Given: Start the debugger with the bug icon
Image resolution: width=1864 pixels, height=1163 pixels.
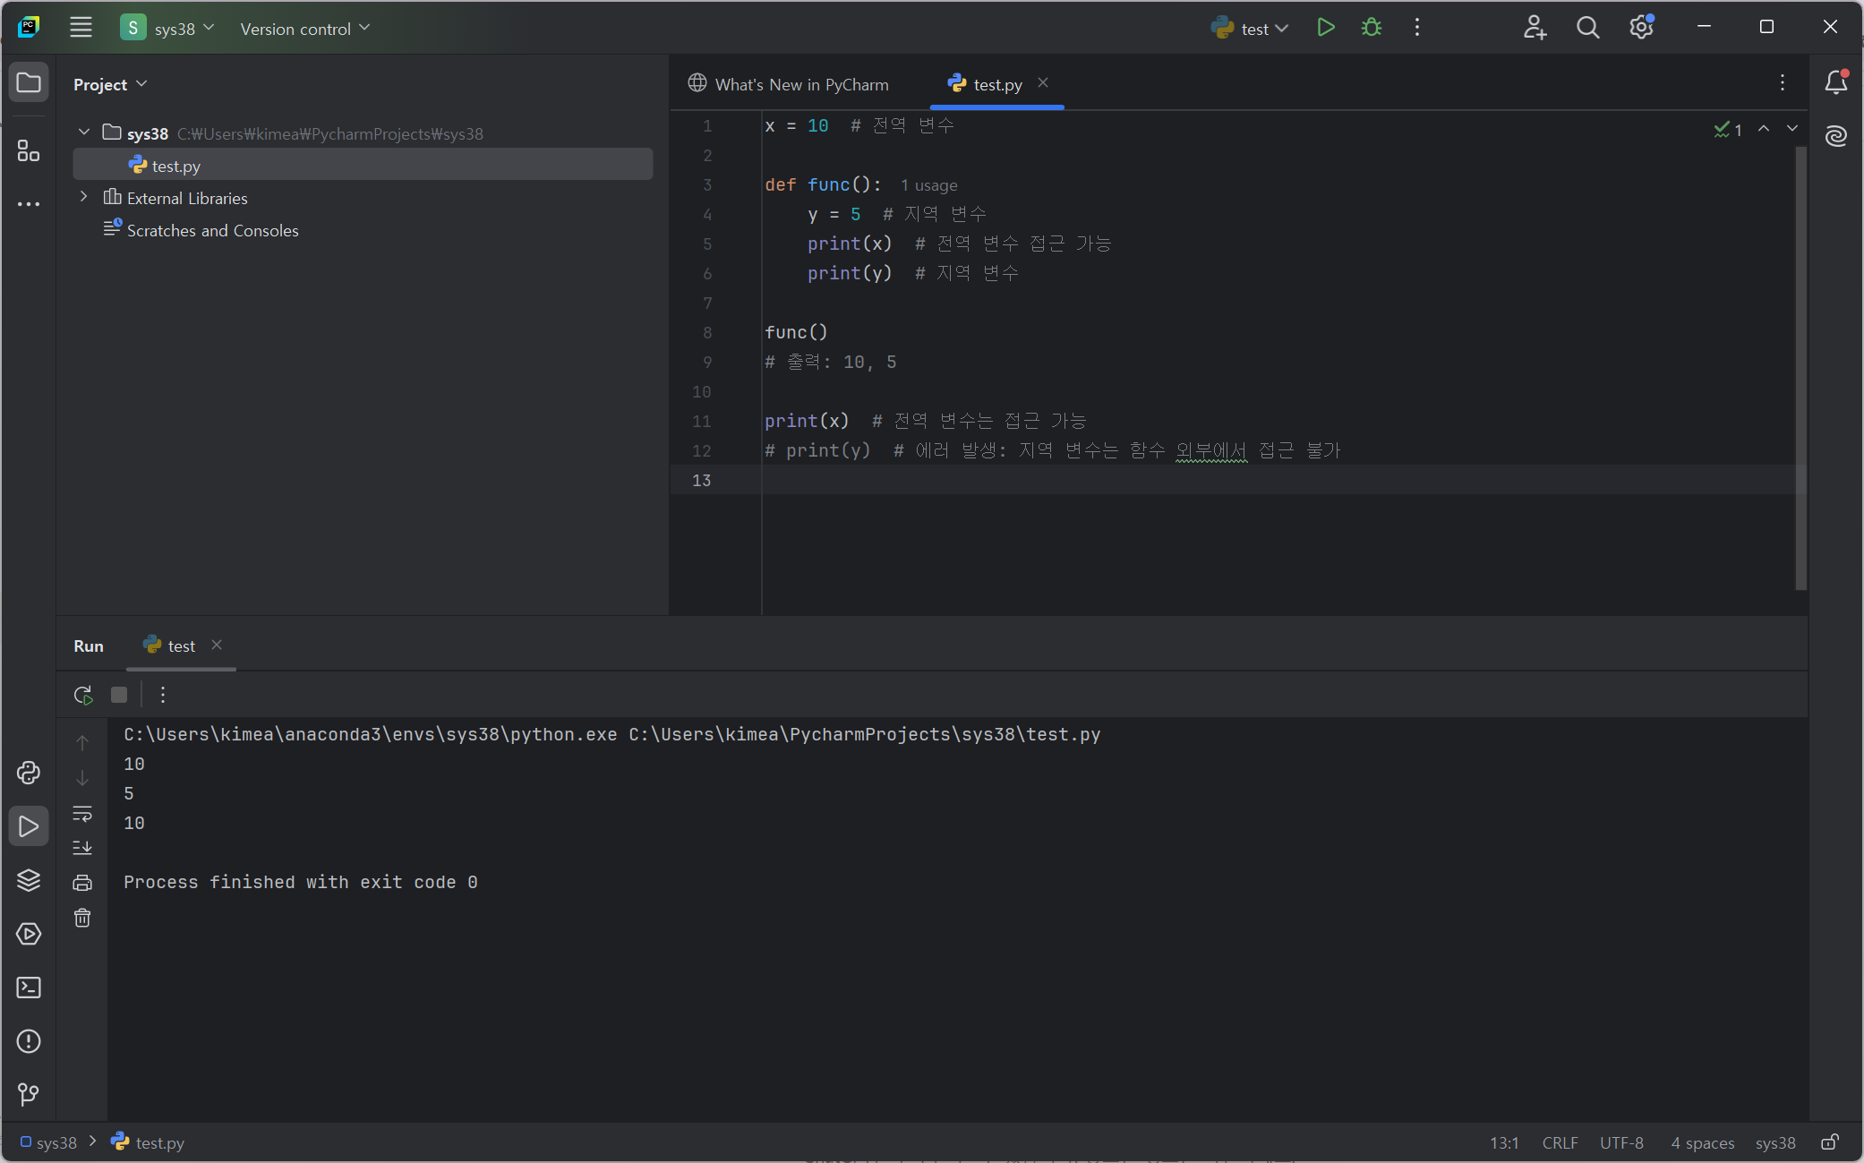Looking at the screenshot, I should 1371,28.
